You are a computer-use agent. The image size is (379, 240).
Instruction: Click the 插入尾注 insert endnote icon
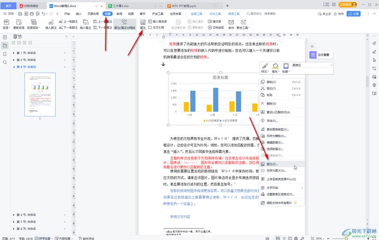tap(86, 24)
